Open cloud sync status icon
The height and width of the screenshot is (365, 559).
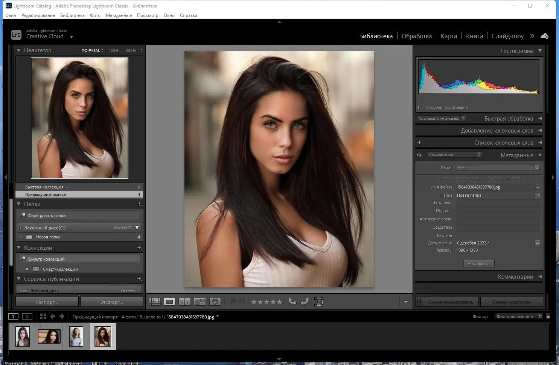(544, 36)
